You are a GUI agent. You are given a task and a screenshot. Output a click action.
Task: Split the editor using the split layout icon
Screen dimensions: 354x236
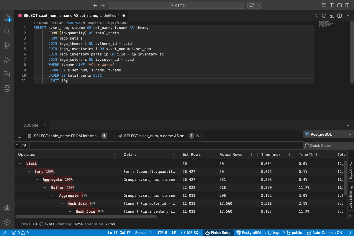click(339, 16)
